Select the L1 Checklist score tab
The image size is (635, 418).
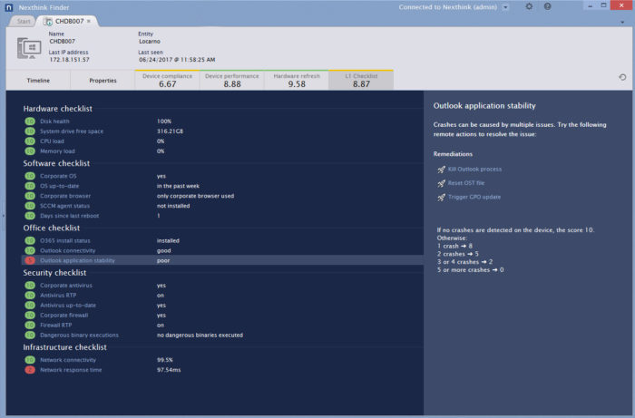click(x=361, y=80)
